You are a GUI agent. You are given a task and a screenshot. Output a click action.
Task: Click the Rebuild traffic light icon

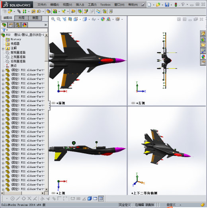[176, 5]
